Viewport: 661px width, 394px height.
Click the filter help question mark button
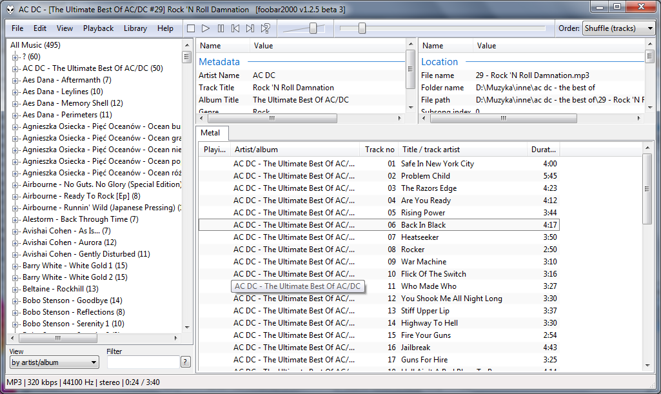click(186, 362)
